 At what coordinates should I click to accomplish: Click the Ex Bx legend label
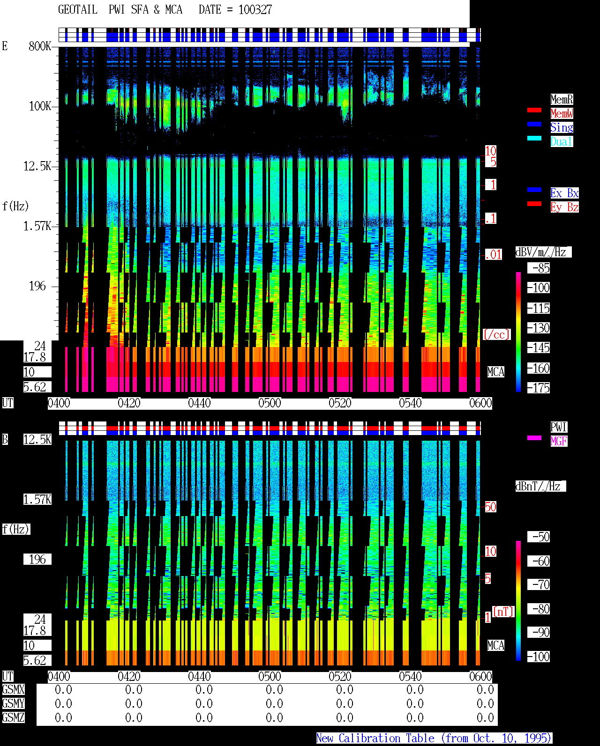click(x=564, y=193)
